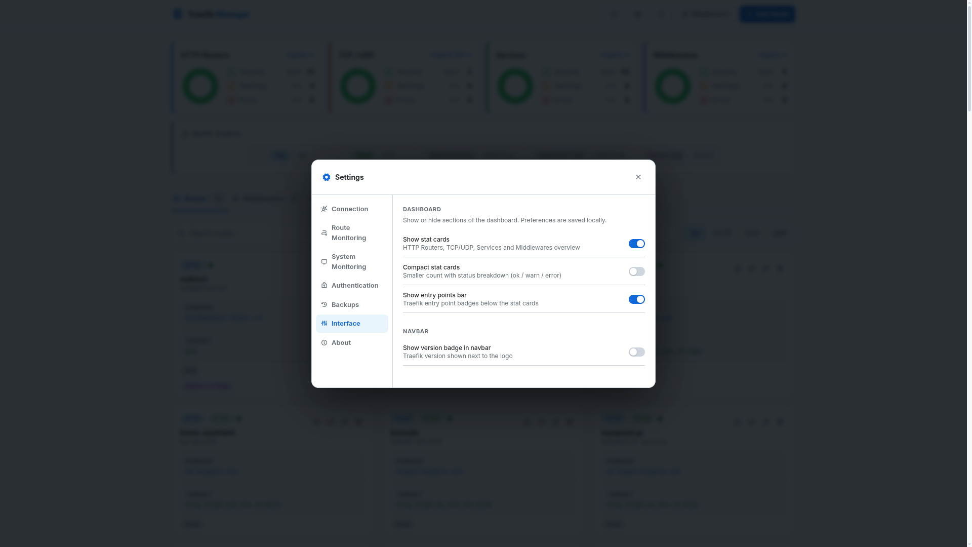Select the info icon beside About
The width and height of the screenshot is (972, 547).
(324, 342)
